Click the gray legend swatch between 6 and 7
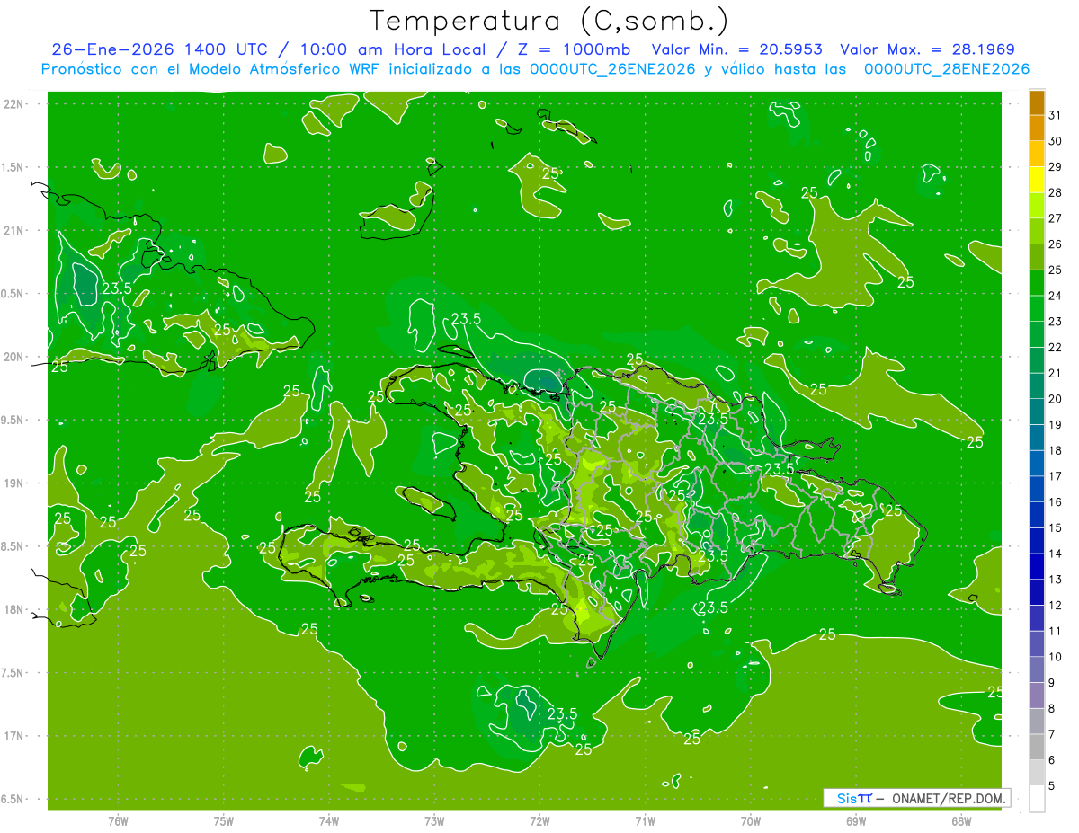The width and height of the screenshot is (1079, 833). click(x=1037, y=747)
